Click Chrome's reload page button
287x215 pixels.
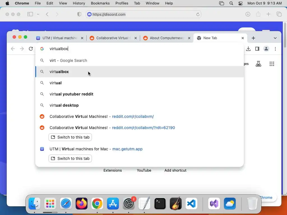click(31, 49)
